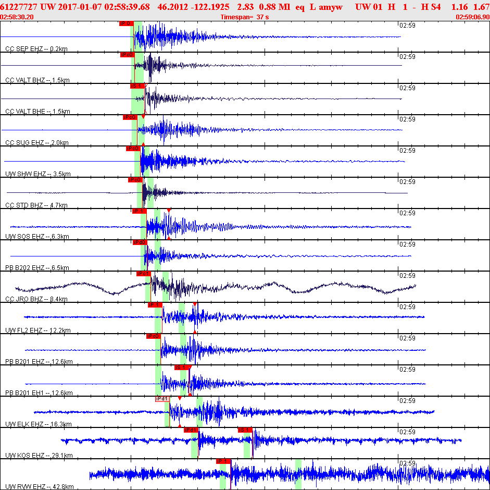Select the end time 02:59:06.90 label

(472, 17)
